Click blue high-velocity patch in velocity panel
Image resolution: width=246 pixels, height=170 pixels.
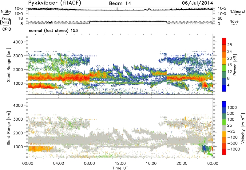(204, 148)
